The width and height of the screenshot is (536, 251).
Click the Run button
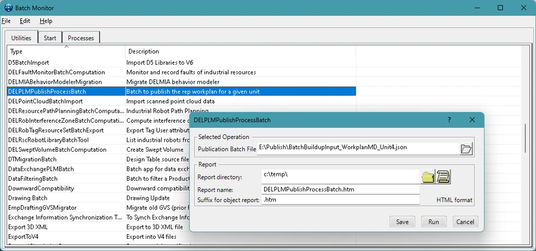(433, 221)
